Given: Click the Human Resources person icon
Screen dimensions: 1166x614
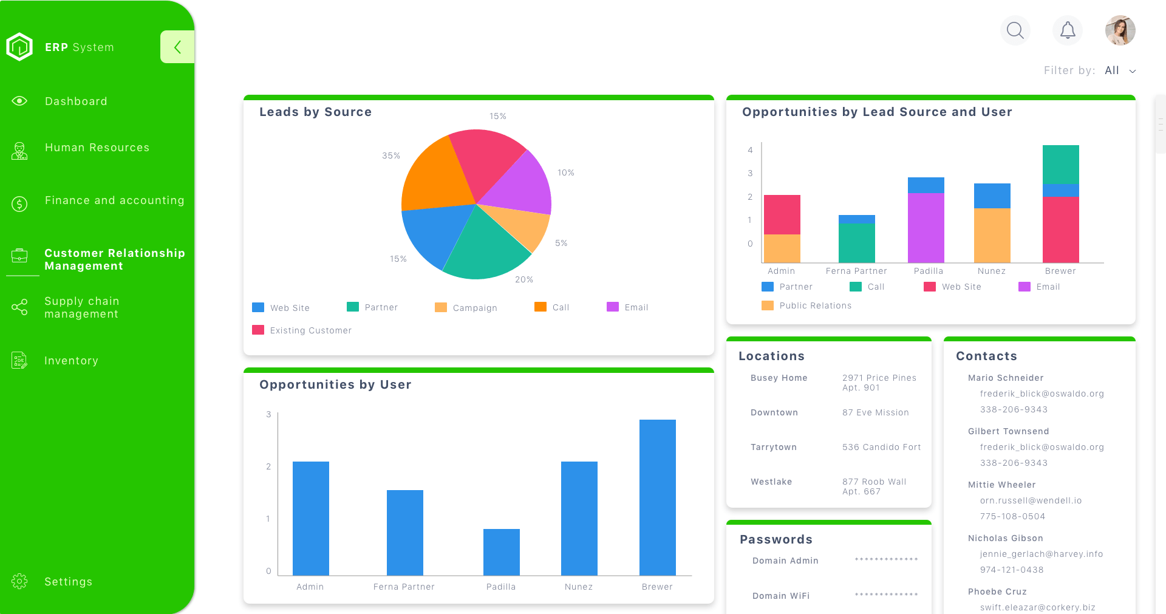Looking at the screenshot, I should pyautogui.click(x=19, y=151).
